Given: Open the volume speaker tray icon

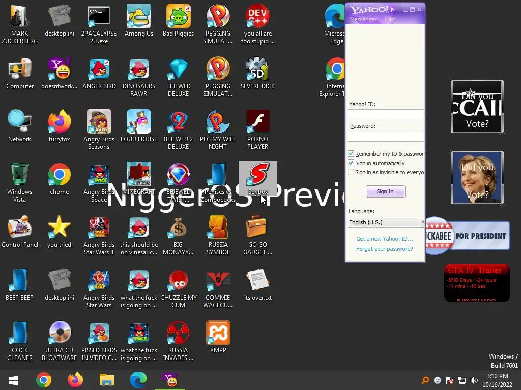Looking at the screenshot, I should click(474, 380).
